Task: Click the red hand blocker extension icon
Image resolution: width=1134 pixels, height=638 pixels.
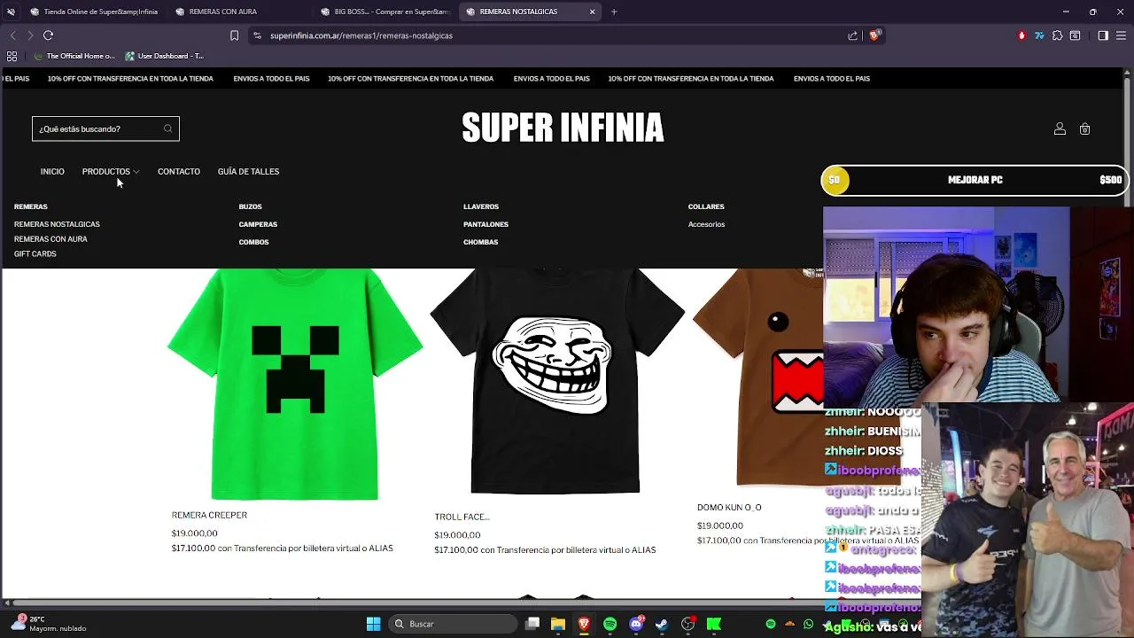Action: point(1021,35)
